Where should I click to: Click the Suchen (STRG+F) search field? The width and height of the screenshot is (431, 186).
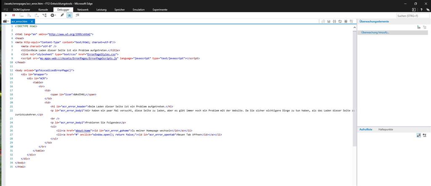(x=412, y=16)
